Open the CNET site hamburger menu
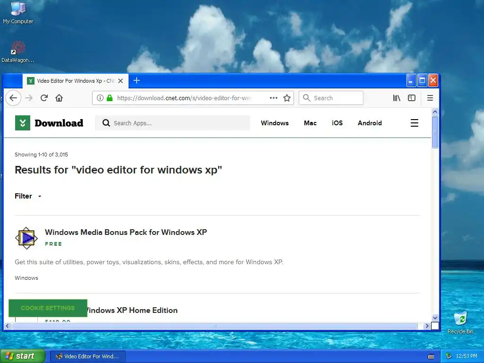This screenshot has width=484, height=363. [x=414, y=123]
